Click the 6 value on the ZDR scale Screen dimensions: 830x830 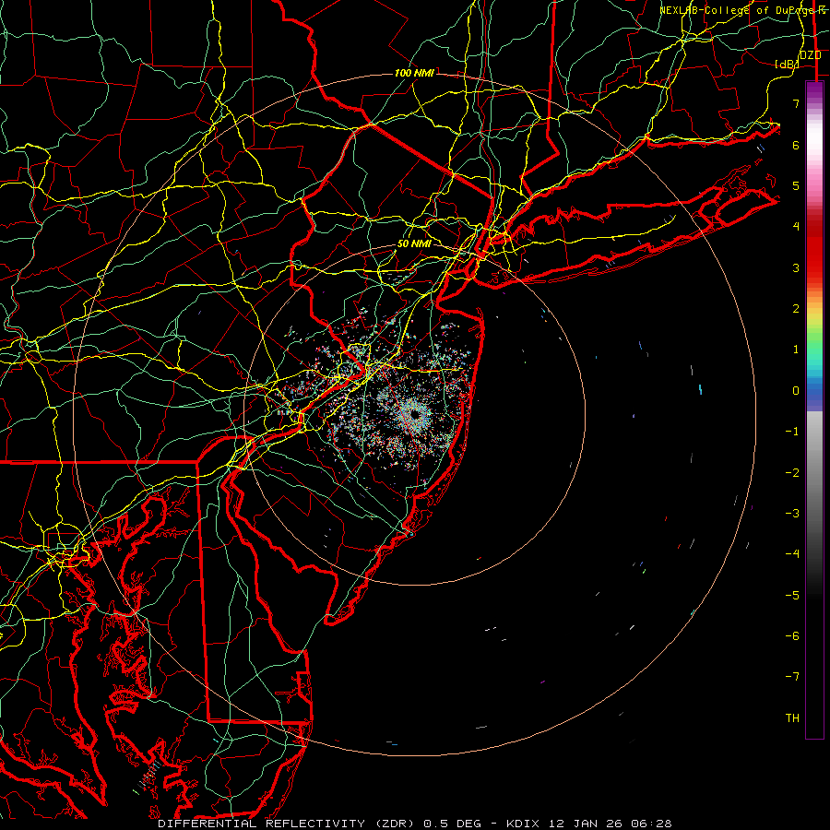tap(796, 145)
